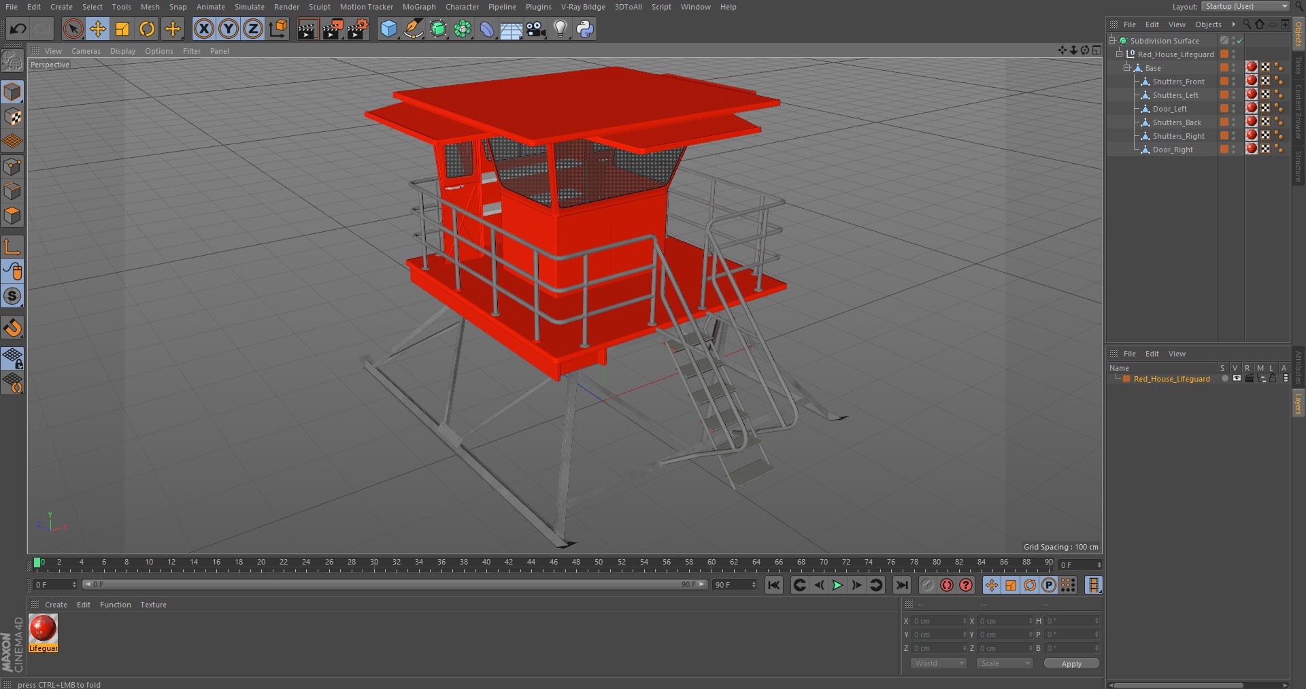Add a Light object
The width and height of the screenshot is (1306, 689).
click(x=560, y=29)
